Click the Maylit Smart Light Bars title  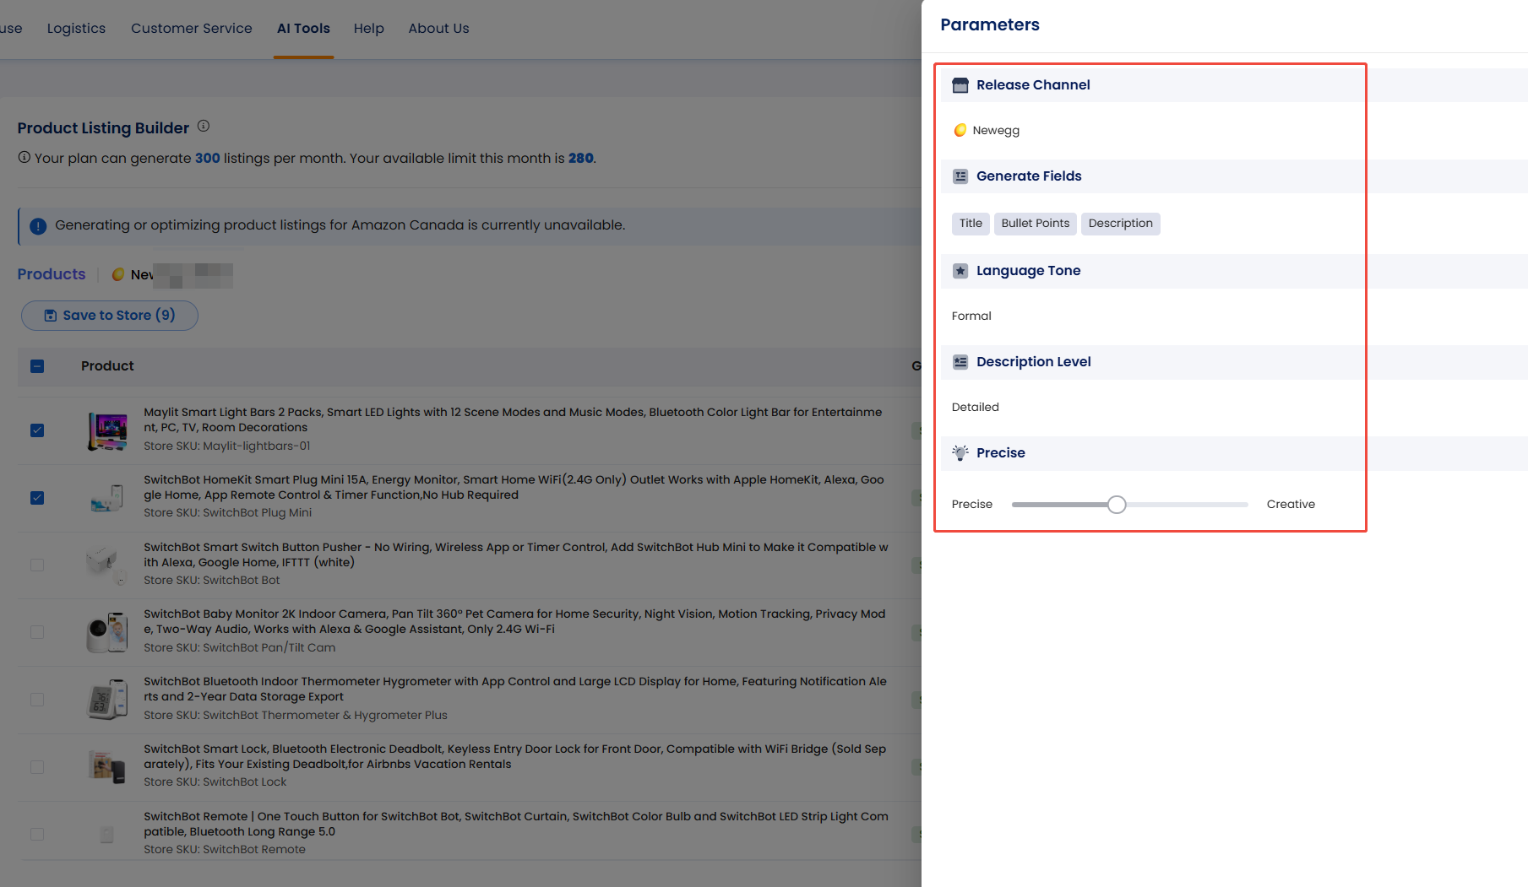(x=513, y=420)
